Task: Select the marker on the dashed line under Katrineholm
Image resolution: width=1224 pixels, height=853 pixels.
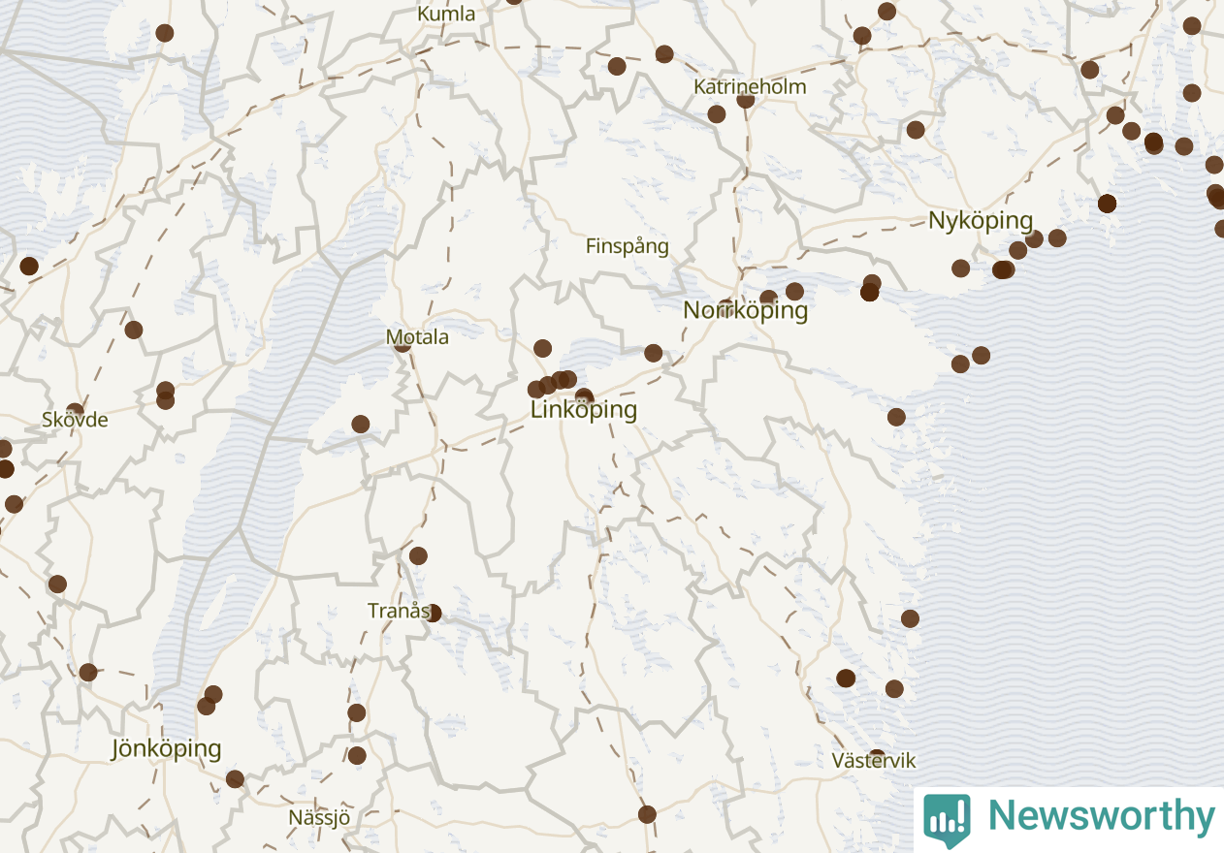Action: [x=746, y=99]
